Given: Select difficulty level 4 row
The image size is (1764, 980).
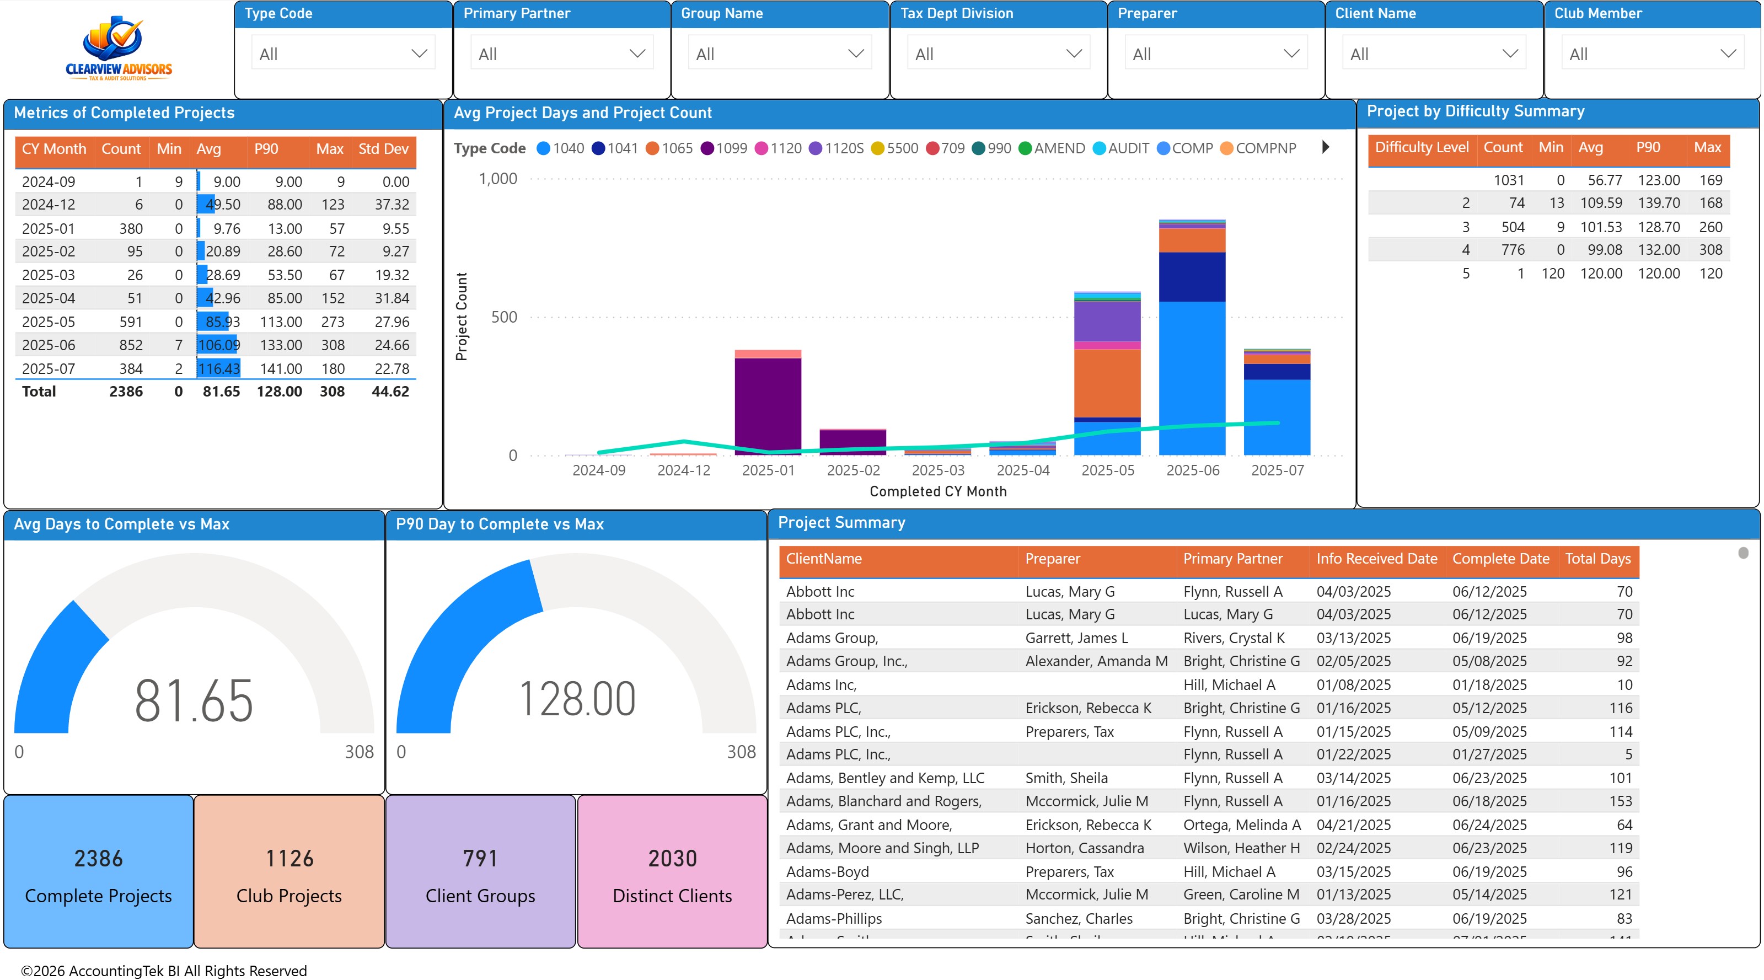Looking at the screenshot, I should [x=1549, y=250].
